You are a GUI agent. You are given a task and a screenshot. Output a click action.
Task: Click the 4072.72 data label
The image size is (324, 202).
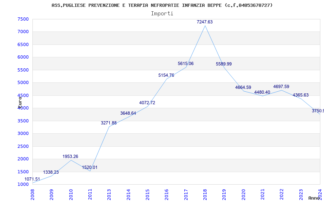point(147,103)
